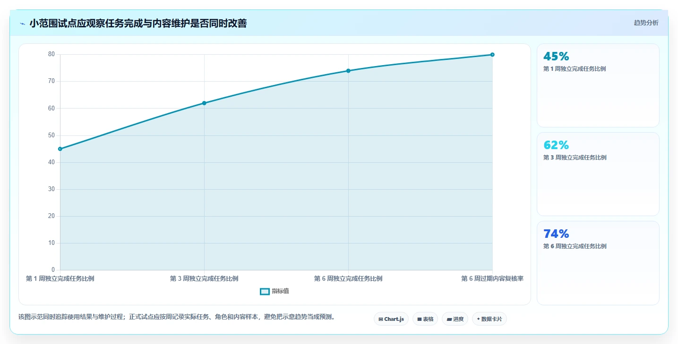Select the 表格 pill button
This screenshot has width=678, height=344.
click(x=425, y=319)
